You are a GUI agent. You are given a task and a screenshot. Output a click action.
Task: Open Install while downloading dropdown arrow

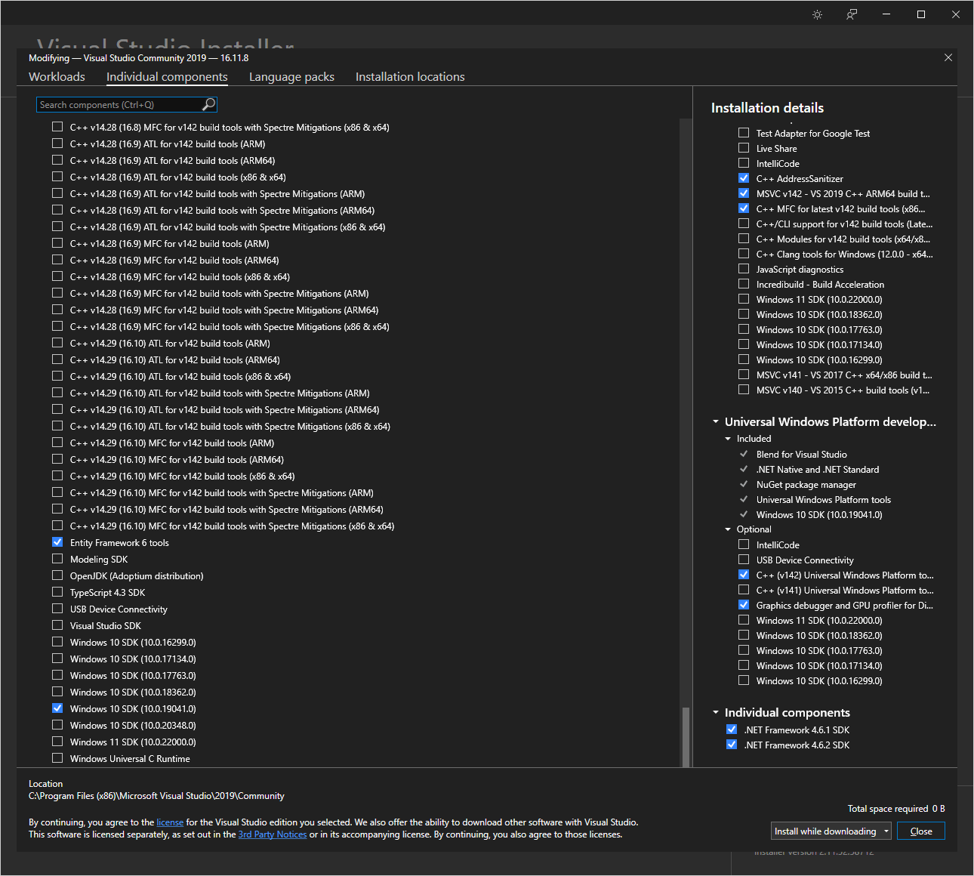point(886,831)
